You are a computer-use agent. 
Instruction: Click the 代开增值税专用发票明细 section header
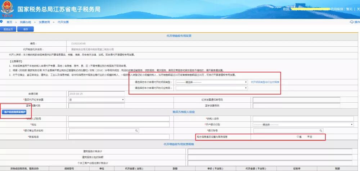coord(179,144)
